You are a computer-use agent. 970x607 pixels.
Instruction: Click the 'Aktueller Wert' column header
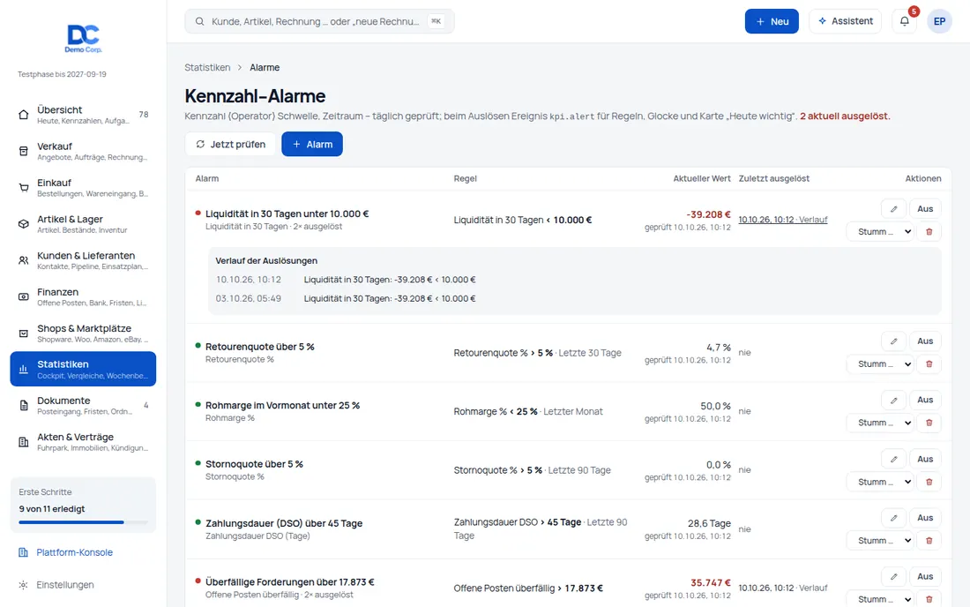pos(702,178)
